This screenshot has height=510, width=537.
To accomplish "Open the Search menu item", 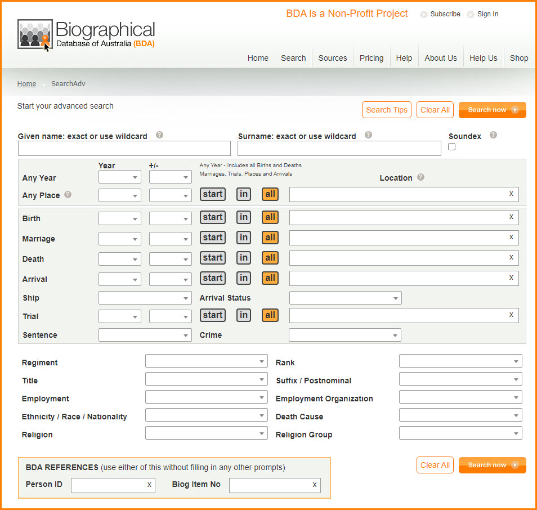I will pos(293,58).
